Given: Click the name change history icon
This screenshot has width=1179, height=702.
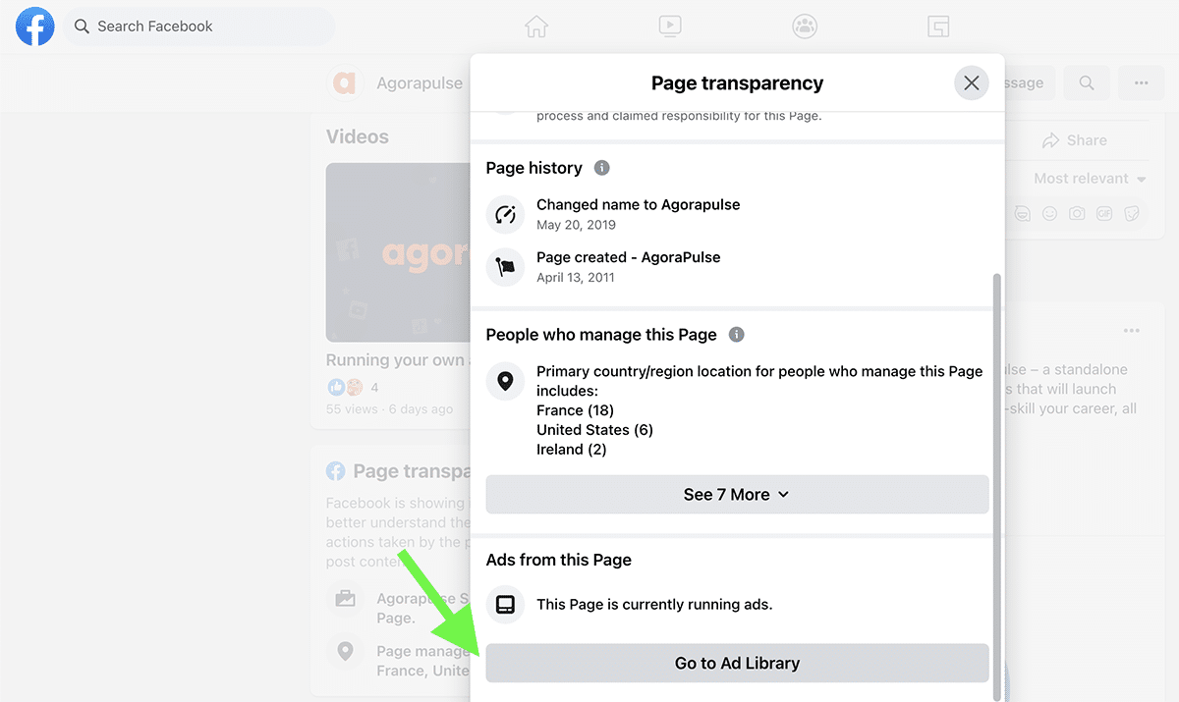Looking at the screenshot, I should coord(505,214).
